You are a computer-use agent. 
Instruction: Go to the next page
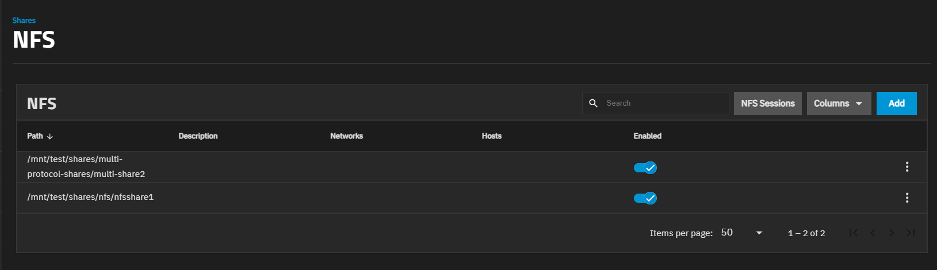(x=892, y=233)
